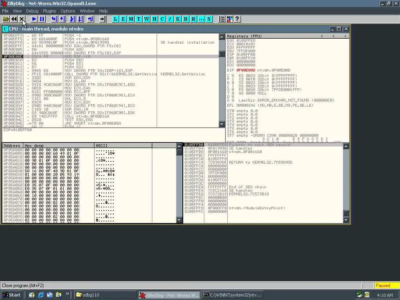Switch to the odbg110 taskbar folder window

pos(106,295)
